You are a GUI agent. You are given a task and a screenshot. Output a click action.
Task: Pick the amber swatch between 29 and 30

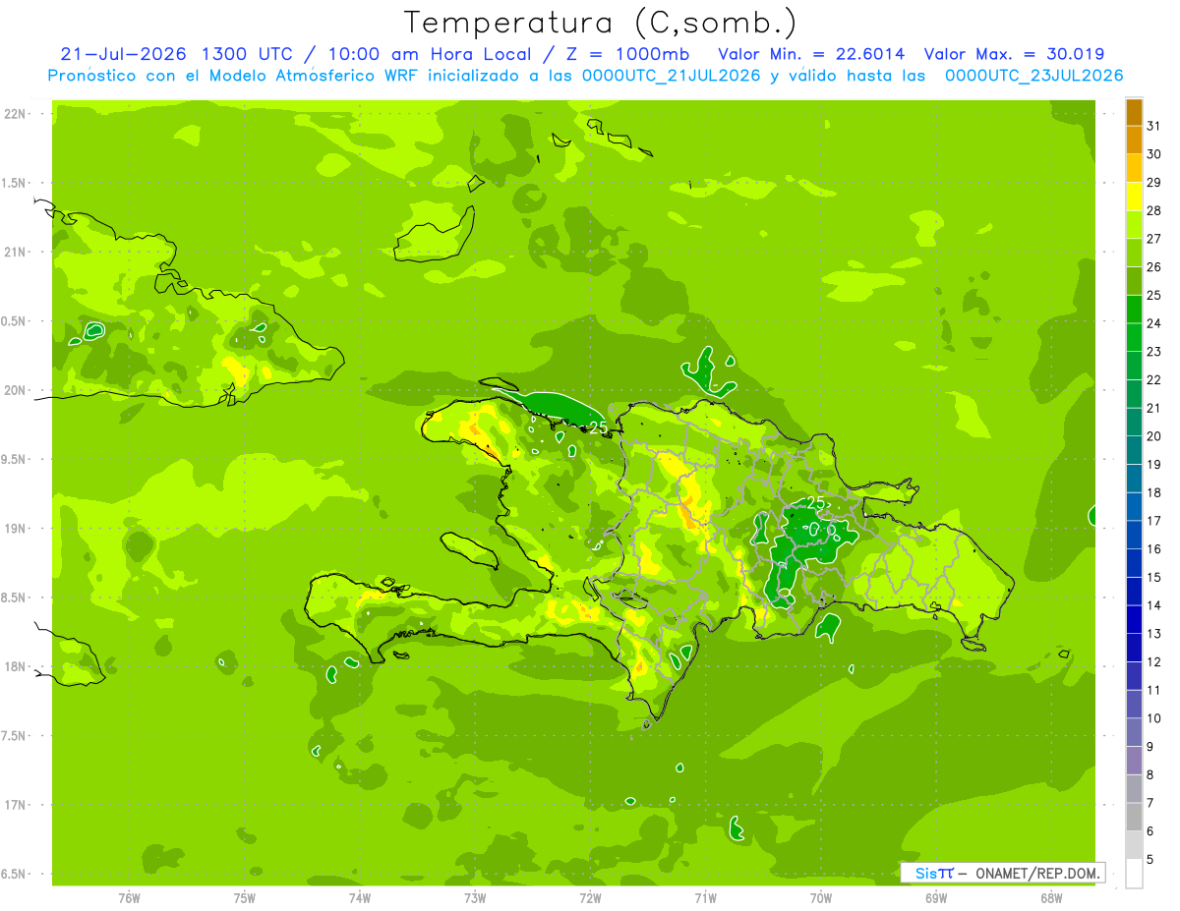tap(1134, 169)
